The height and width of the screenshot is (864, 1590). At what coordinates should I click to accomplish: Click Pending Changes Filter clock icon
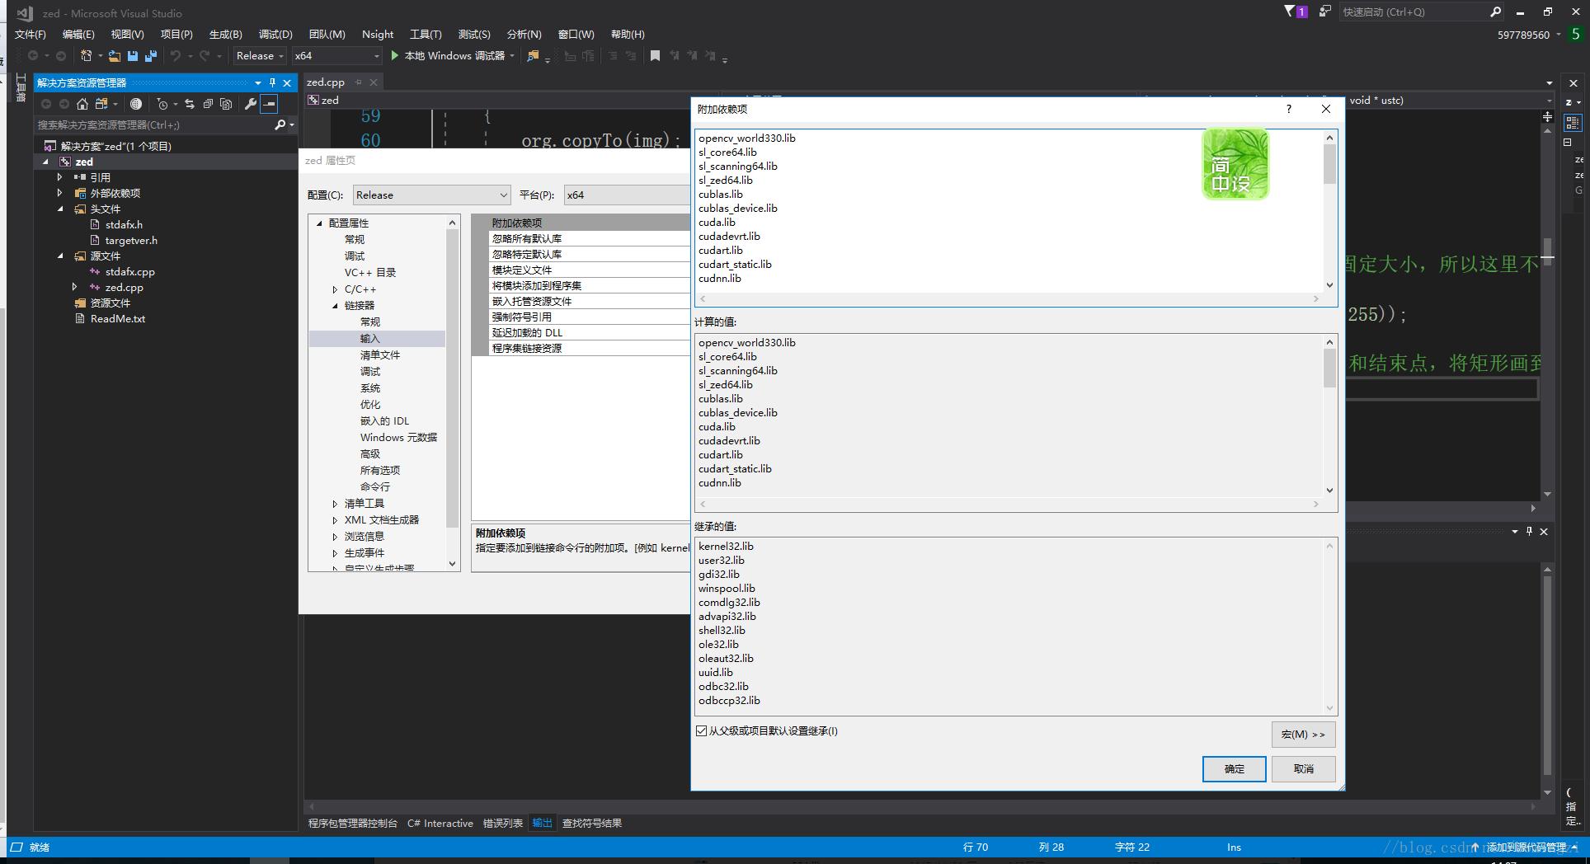(x=162, y=104)
